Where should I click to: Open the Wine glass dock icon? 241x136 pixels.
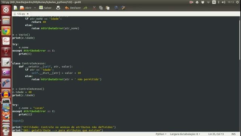tap(6, 52)
